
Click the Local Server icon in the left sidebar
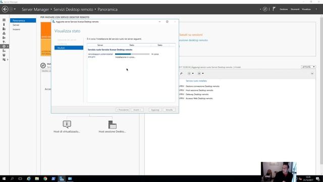pos(4,24)
